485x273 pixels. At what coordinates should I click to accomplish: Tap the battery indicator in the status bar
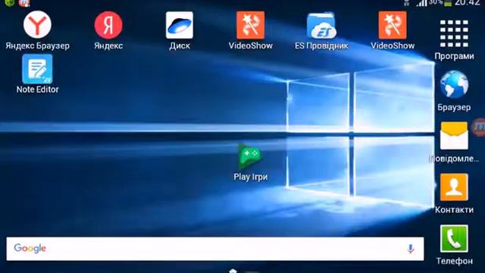[448, 3]
